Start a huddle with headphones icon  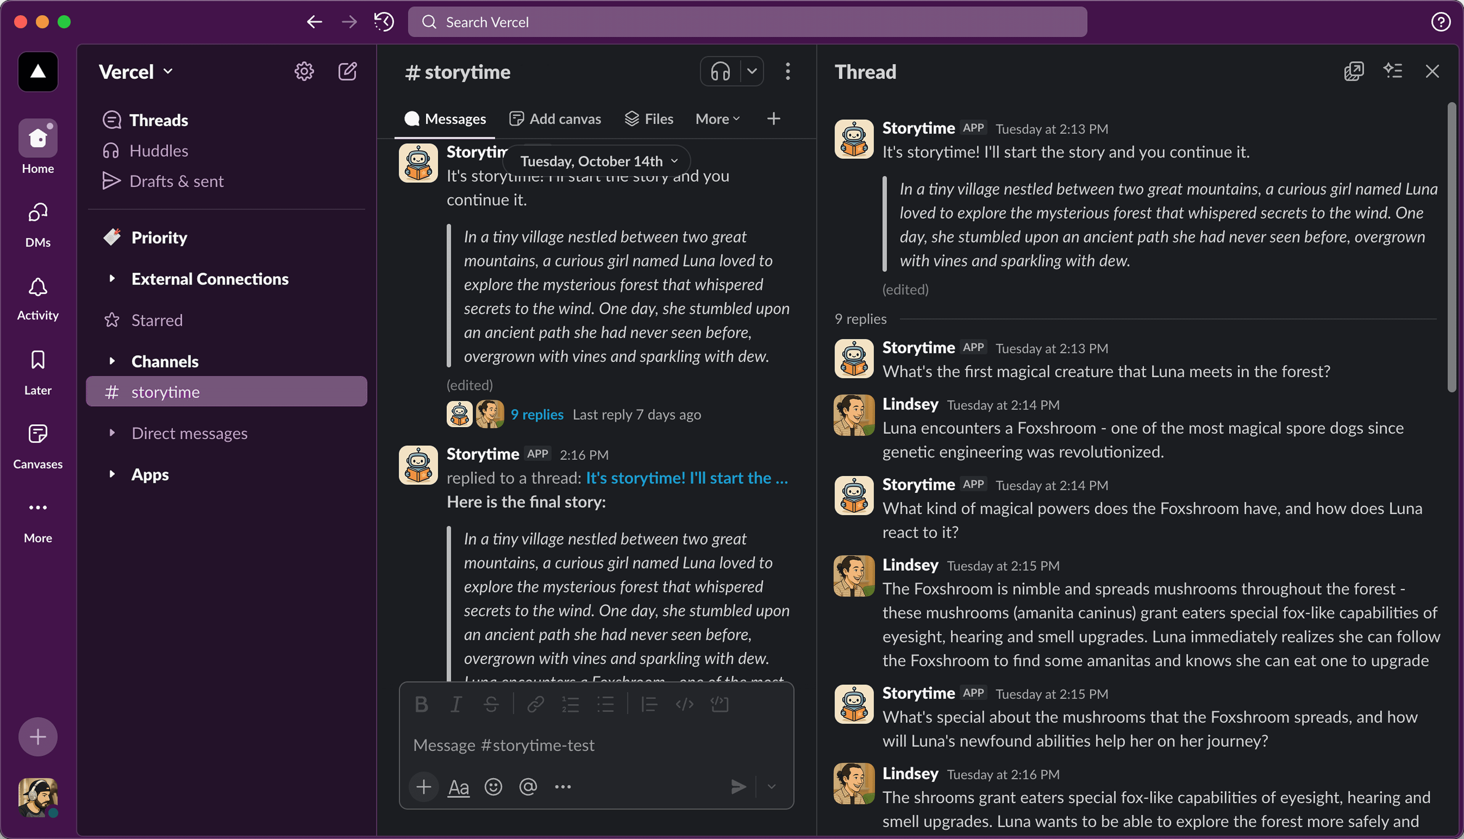pos(720,71)
